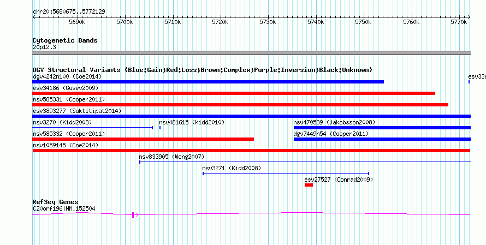Open nsv3270 (Kidd2008) label
The width and height of the screenshot is (486, 245).
point(62,122)
